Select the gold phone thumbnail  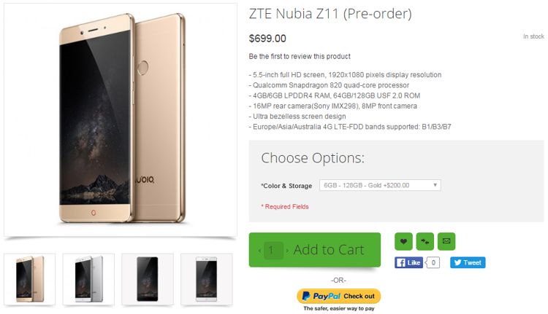29,278
